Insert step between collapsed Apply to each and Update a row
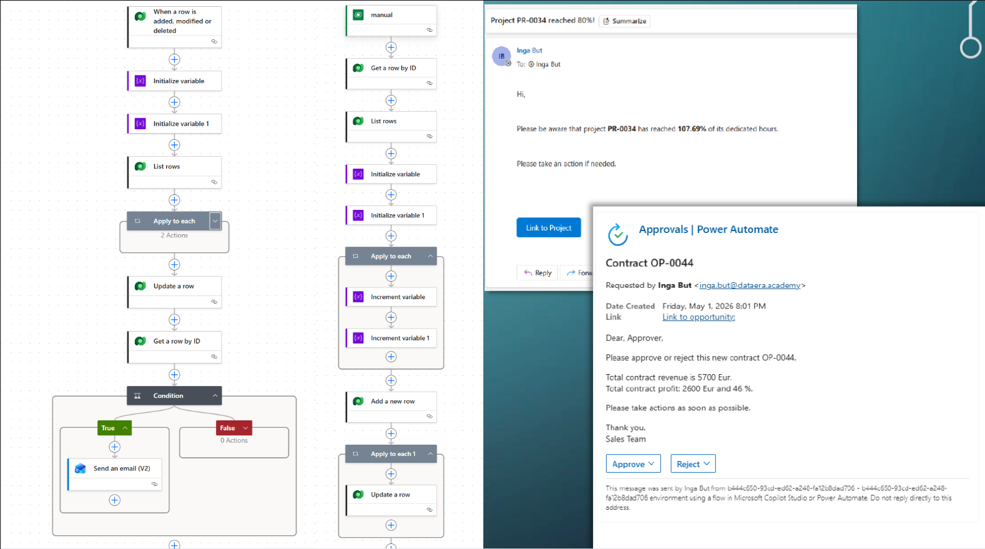Viewport: 985px width, 549px height. pos(174,264)
